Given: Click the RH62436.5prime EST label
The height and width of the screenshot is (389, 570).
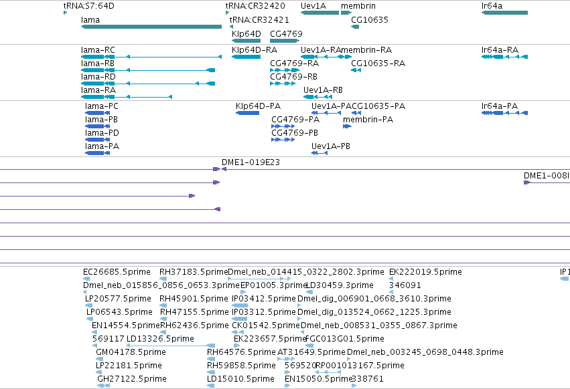Looking at the screenshot, I should tap(194, 326).
